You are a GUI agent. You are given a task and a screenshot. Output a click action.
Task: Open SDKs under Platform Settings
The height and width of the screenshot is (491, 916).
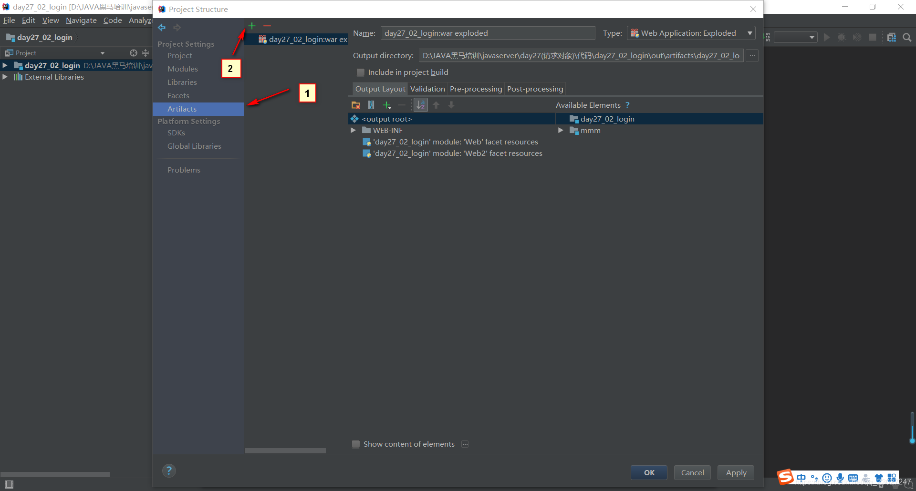tap(176, 133)
